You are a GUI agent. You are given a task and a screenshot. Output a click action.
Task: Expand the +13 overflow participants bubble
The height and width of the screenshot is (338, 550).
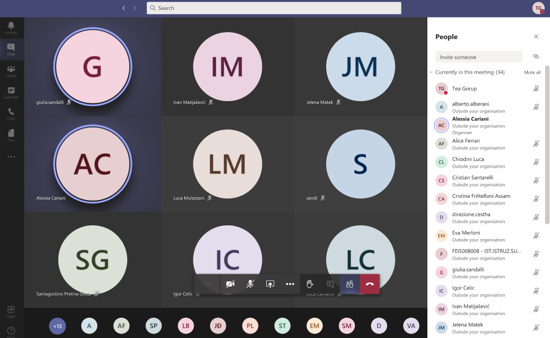(57, 326)
